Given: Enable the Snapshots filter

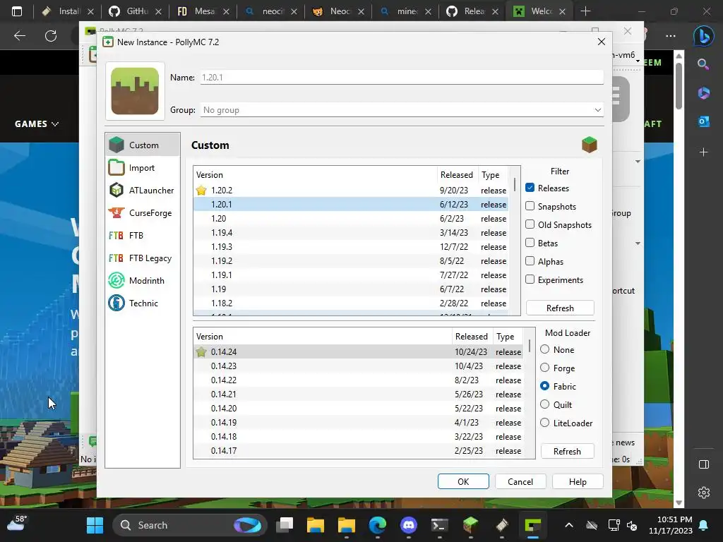Looking at the screenshot, I should [530, 206].
